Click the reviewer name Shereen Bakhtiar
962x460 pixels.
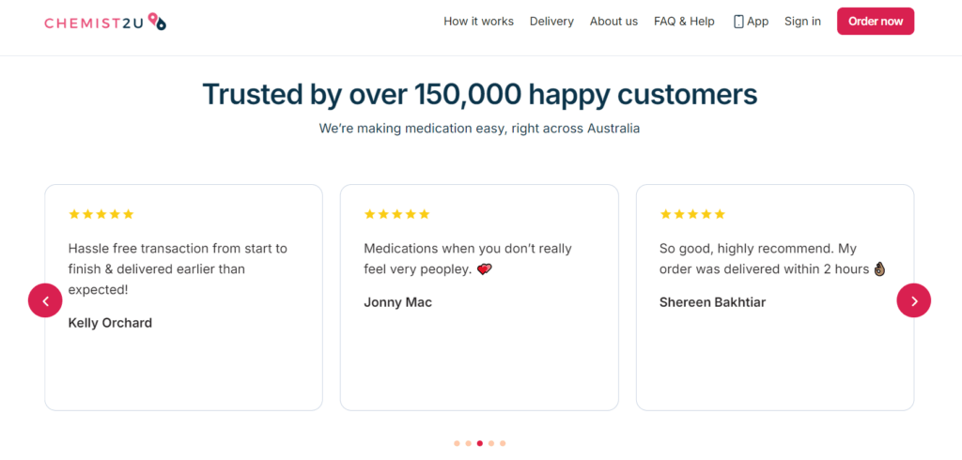point(712,302)
